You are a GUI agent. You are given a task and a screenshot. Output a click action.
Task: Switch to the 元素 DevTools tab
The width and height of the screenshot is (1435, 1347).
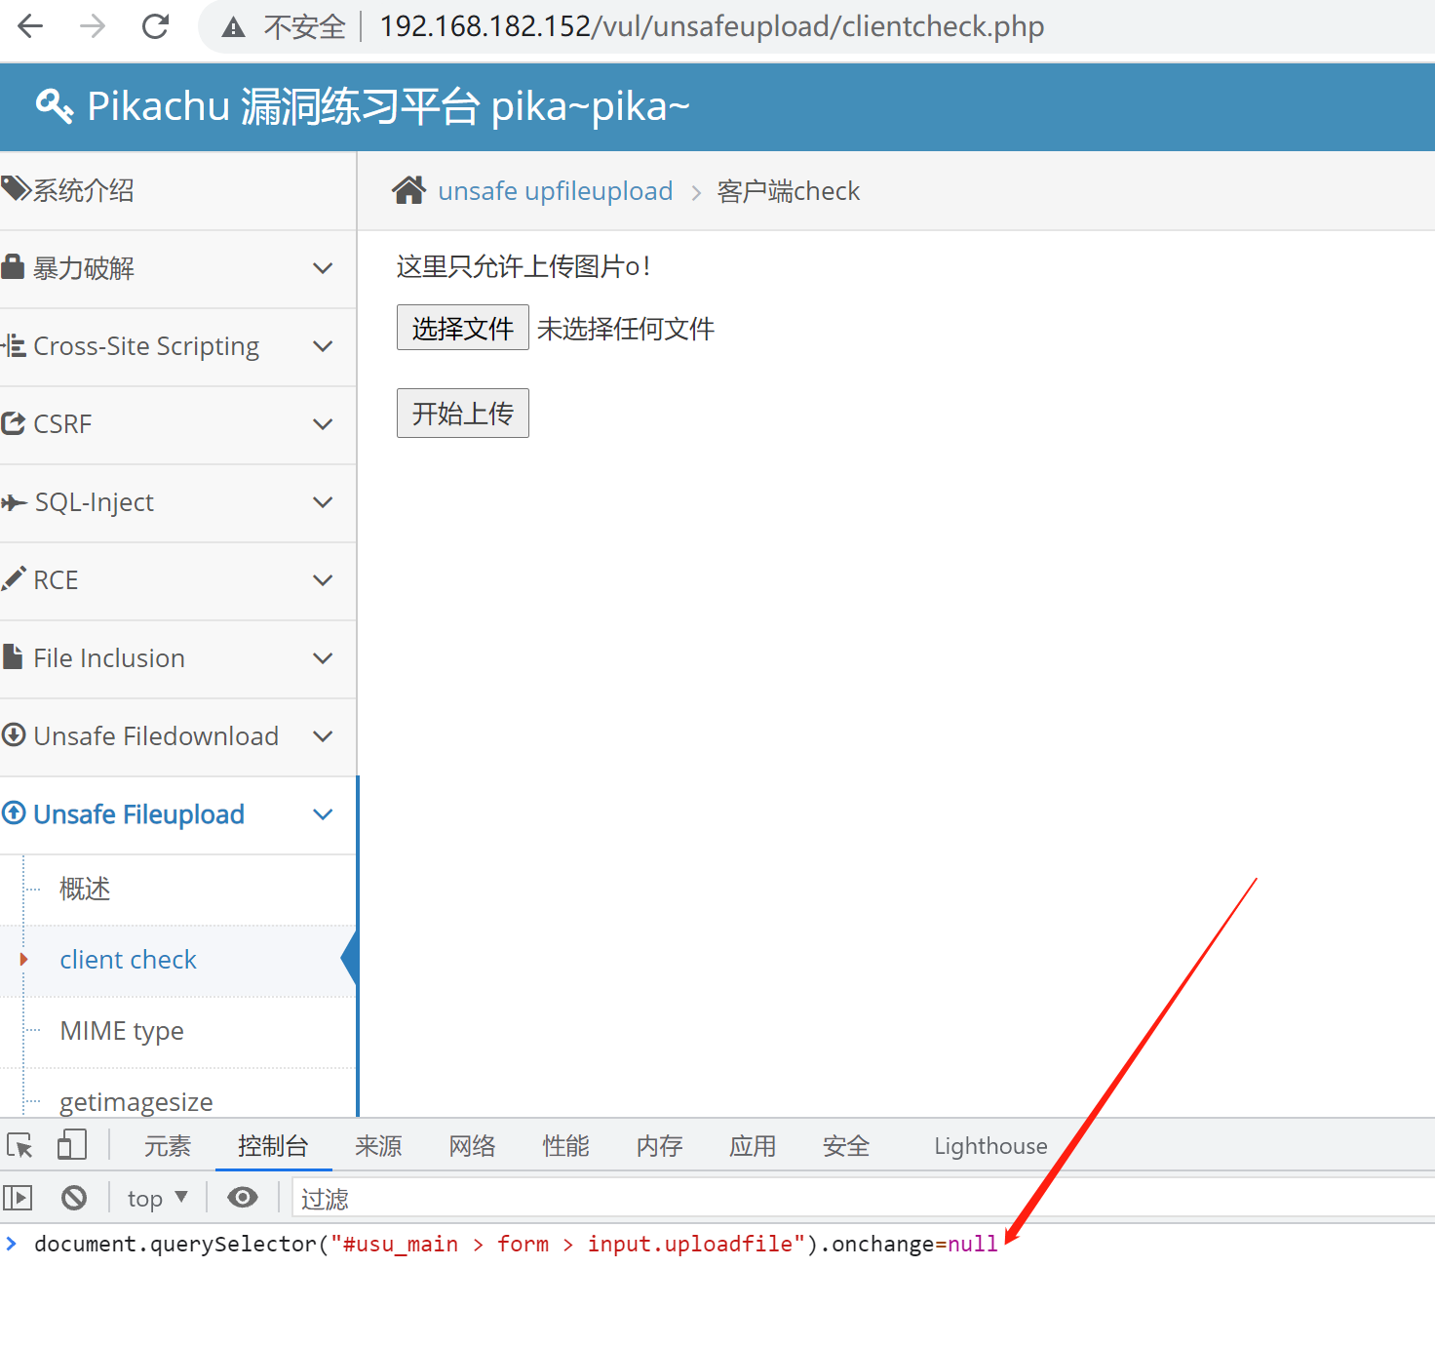click(x=168, y=1146)
